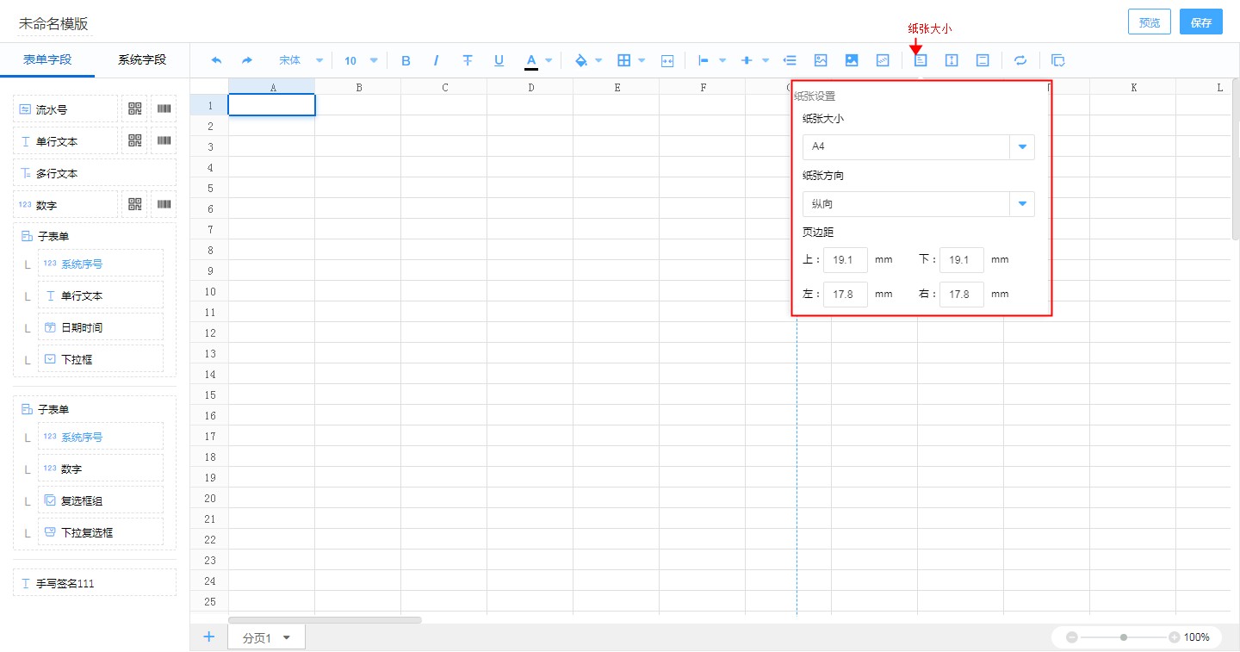Click the QR code icon beside 流水号

[135, 109]
